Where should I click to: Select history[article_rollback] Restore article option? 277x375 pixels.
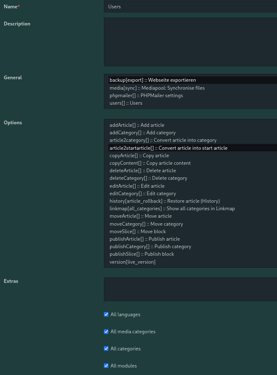click(164, 201)
